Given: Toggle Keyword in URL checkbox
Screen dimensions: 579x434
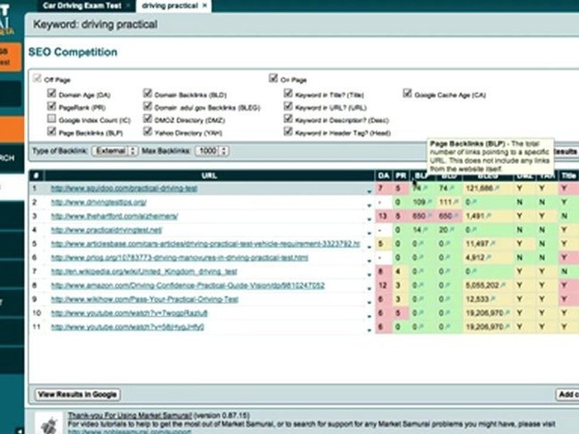Looking at the screenshot, I should [288, 106].
